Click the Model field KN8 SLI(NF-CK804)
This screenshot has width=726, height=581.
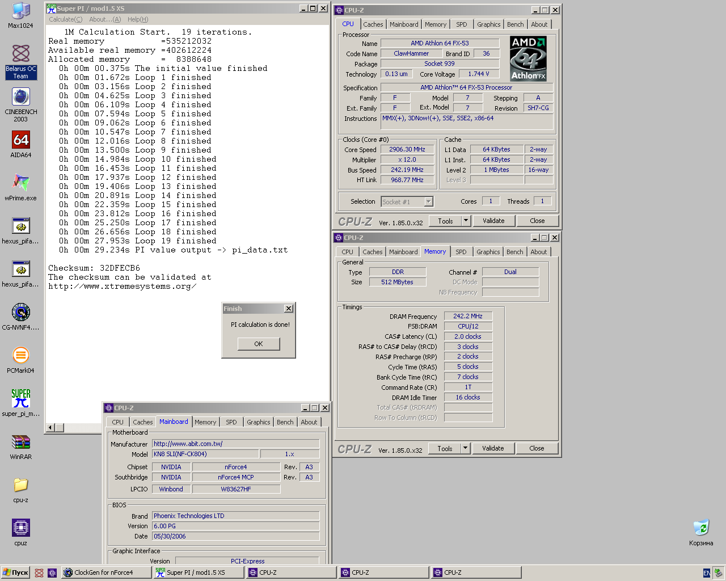pos(205,454)
